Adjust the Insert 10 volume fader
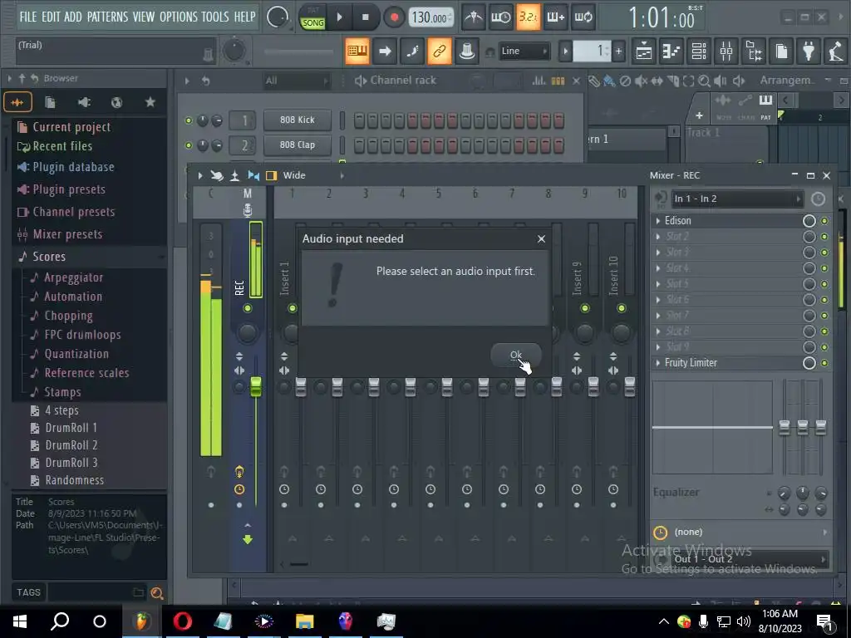851x638 pixels. pyautogui.click(x=630, y=386)
